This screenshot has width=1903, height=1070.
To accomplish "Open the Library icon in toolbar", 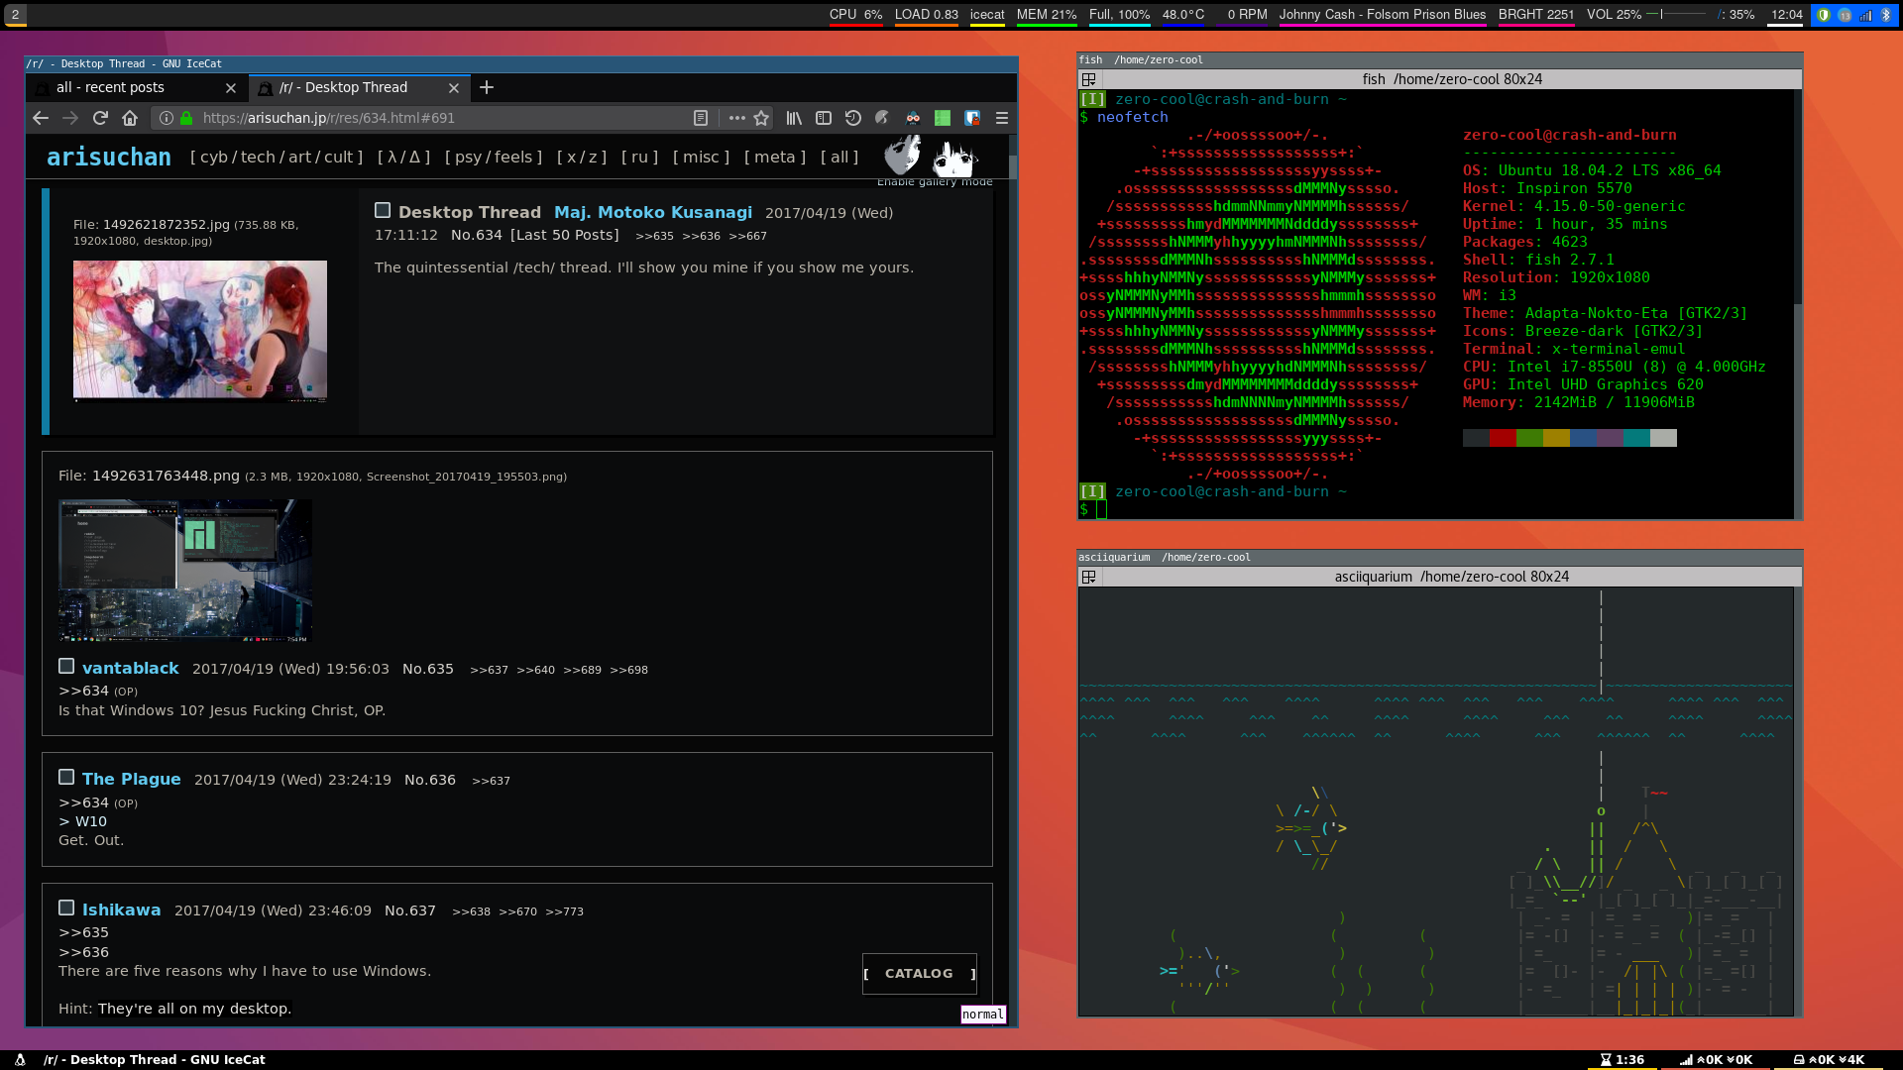I will click(794, 118).
